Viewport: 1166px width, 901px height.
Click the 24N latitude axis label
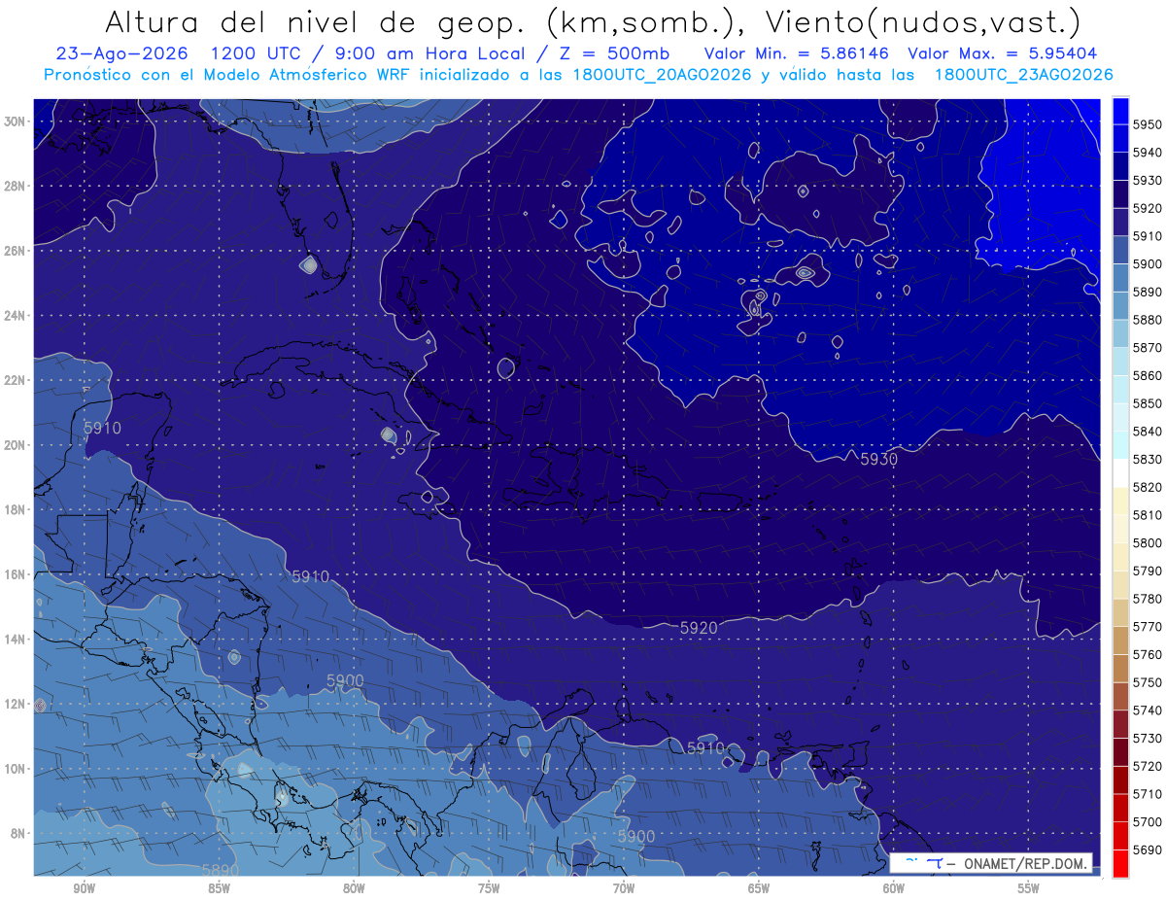coord(16,315)
